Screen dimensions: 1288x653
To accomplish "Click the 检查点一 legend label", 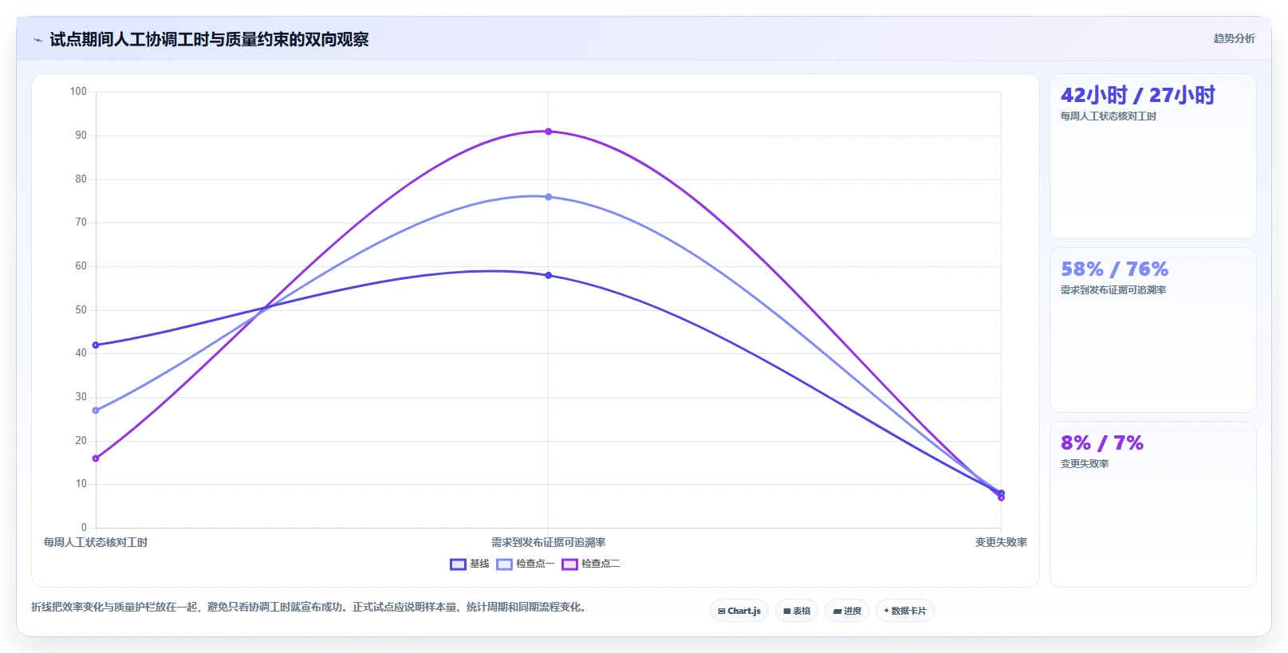I will tap(534, 564).
